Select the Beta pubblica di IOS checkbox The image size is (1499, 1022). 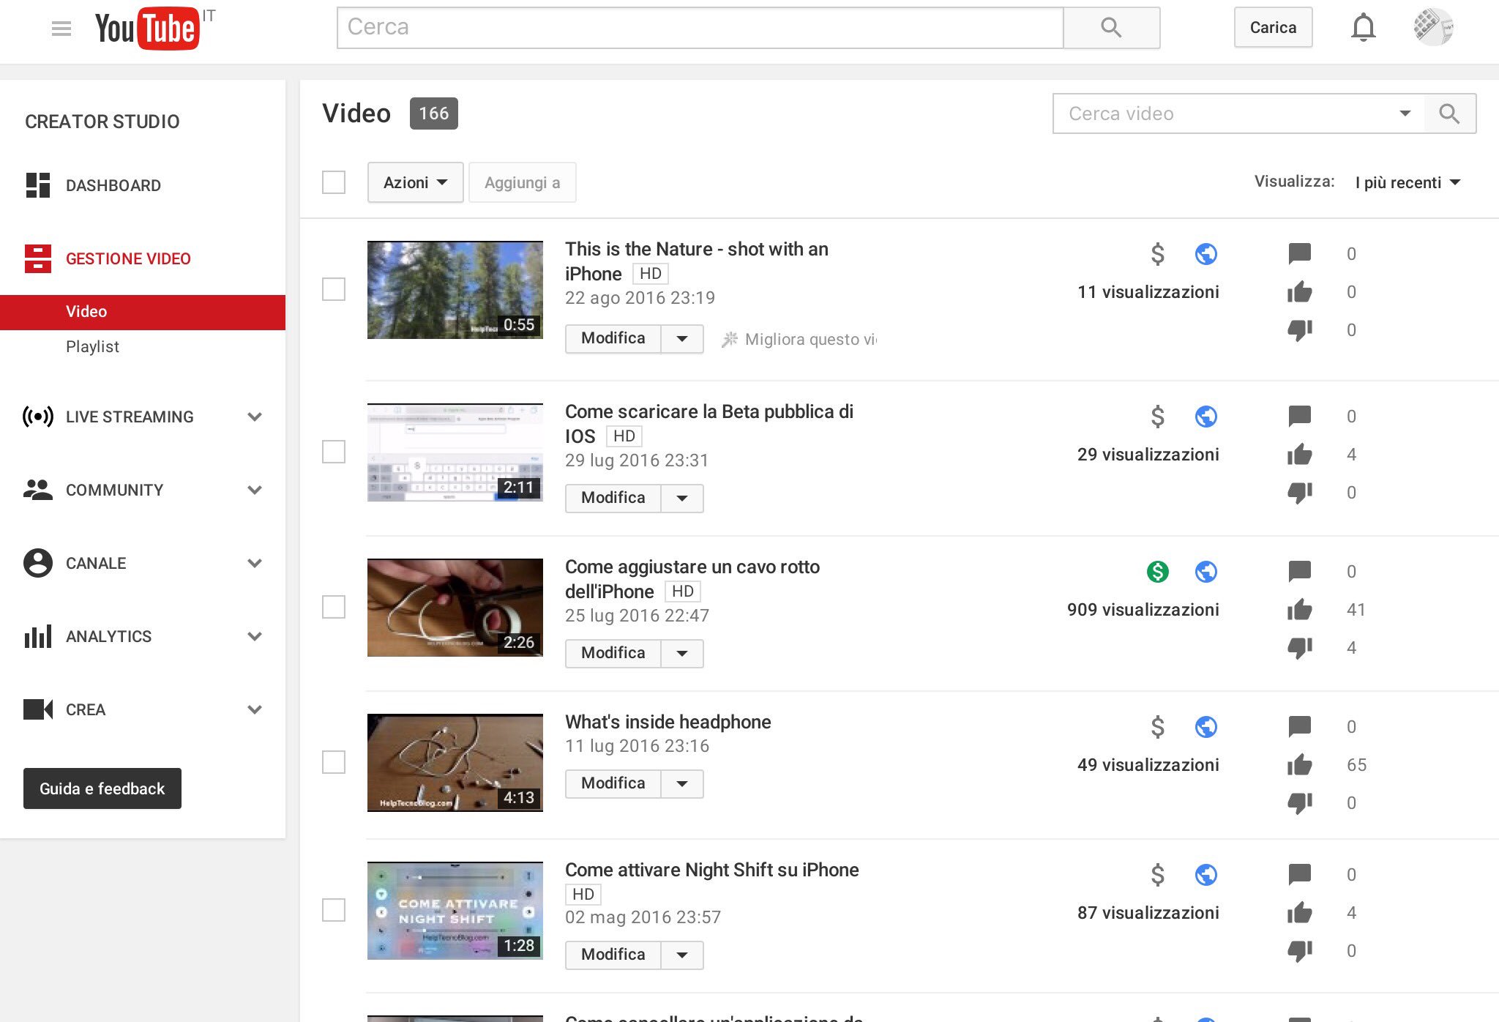coord(334,452)
